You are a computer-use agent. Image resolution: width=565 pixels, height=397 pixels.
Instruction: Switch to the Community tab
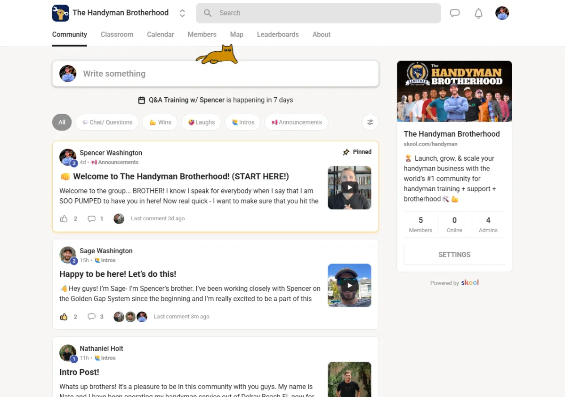pyautogui.click(x=70, y=34)
